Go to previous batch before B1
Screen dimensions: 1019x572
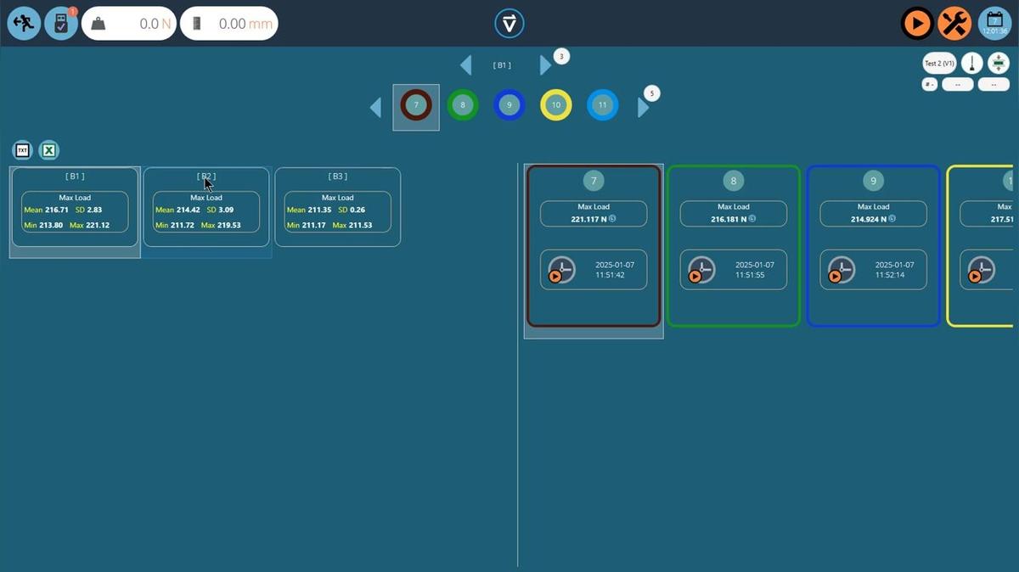[465, 64]
